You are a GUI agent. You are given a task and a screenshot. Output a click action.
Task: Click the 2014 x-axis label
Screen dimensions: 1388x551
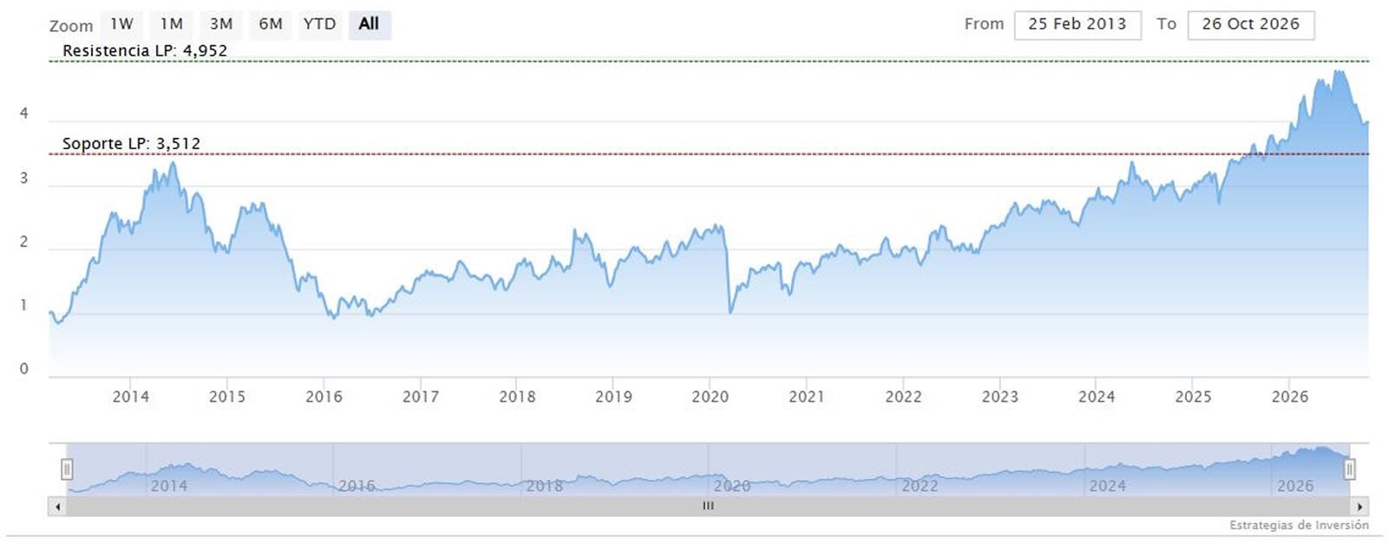131,397
